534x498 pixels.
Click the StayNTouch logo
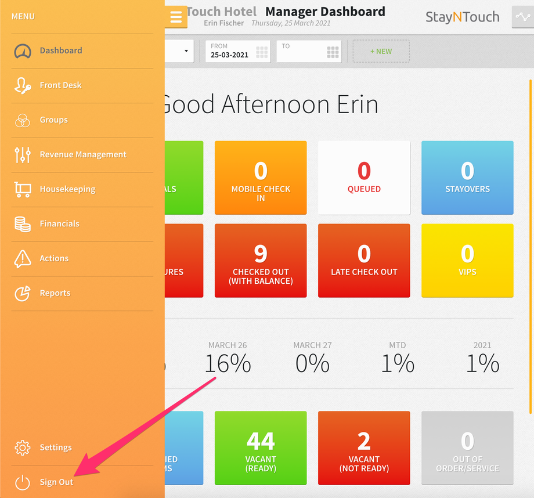[463, 17]
